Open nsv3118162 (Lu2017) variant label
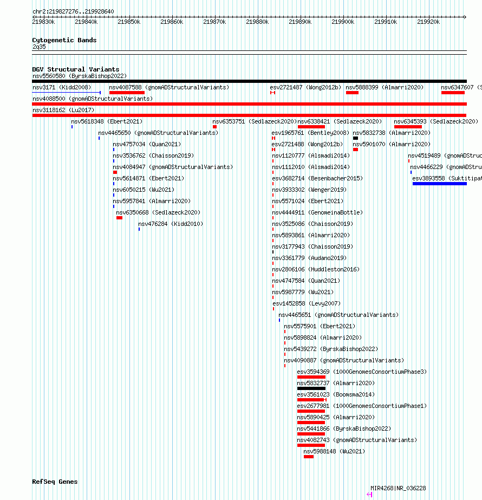 tap(63, 110)
